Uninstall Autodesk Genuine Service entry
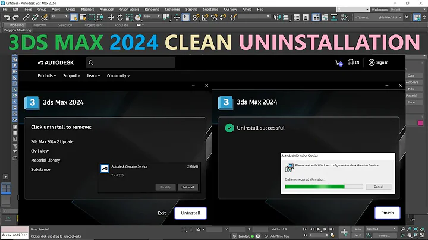428x240 pixels. pyautogui.click(x=188, y=187)
